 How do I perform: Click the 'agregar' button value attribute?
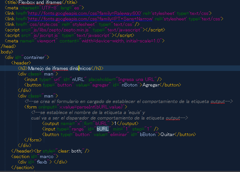[101, 85]
